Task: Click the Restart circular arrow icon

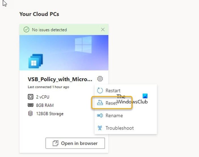Action: (x=100, y=91)
